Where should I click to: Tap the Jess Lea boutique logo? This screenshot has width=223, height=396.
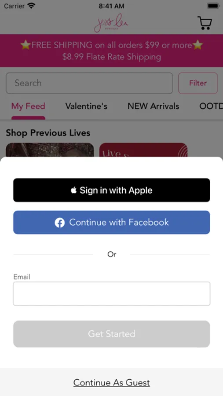tap(111, 23)
